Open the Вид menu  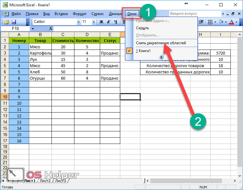click(46, 14)
